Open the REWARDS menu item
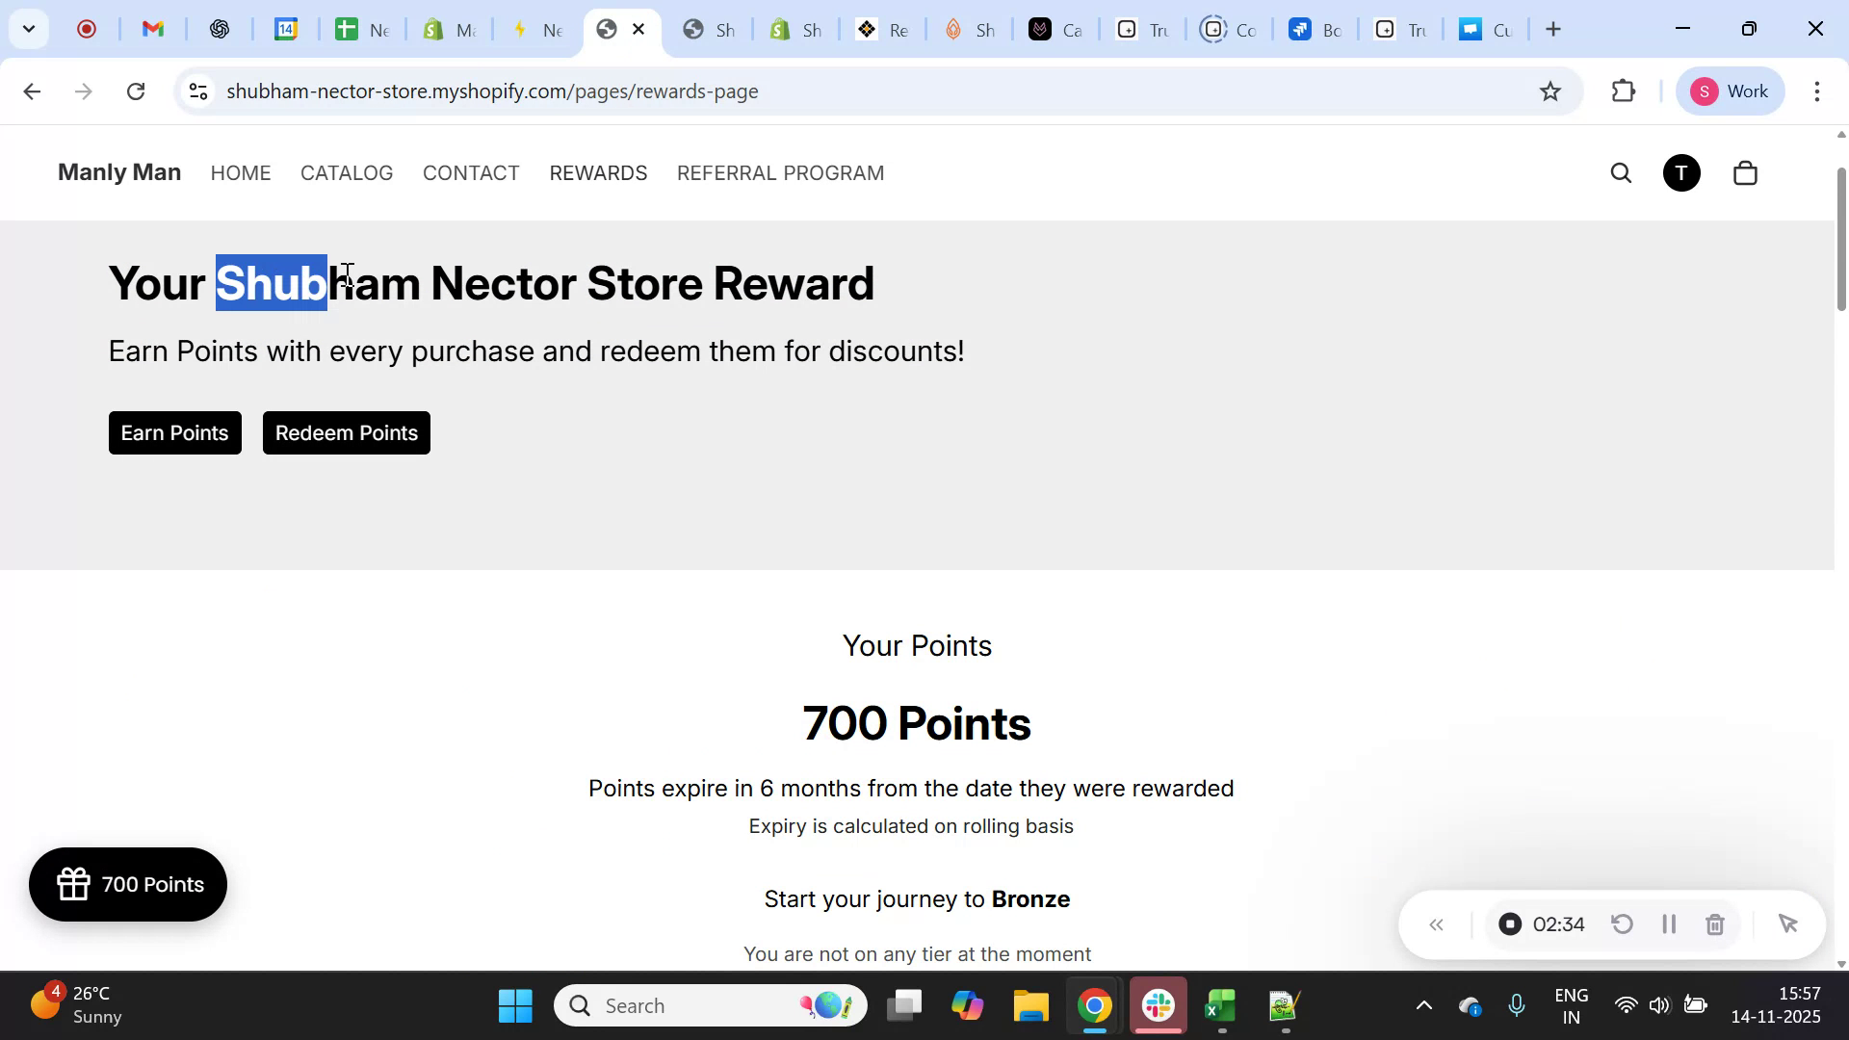The image size is (1849, 1040). (598, 173)
